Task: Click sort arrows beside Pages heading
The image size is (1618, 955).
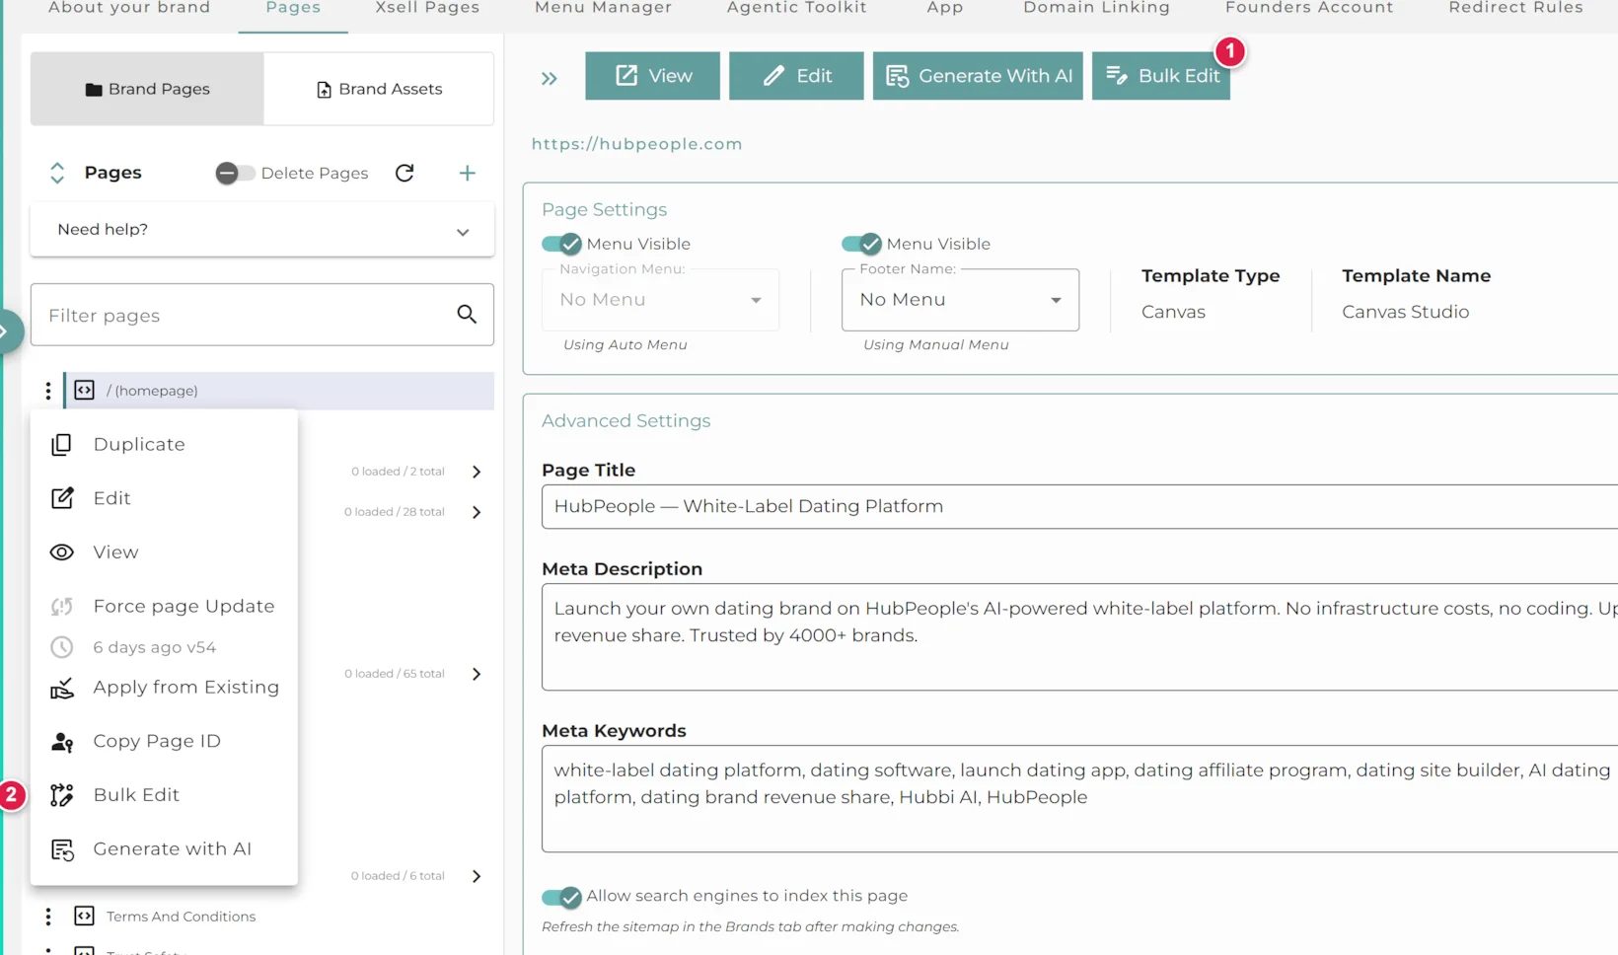Action: [57, 173]
